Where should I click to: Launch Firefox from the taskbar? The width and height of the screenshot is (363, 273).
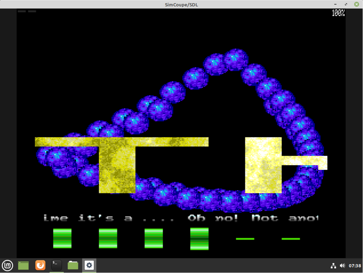coord(40,265)
